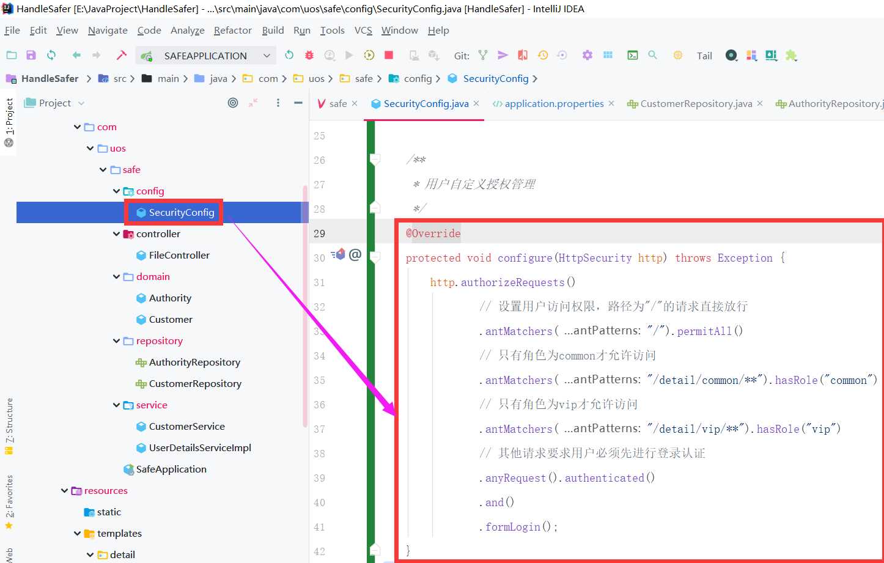Select the src breadcrumb

point(113,78)
